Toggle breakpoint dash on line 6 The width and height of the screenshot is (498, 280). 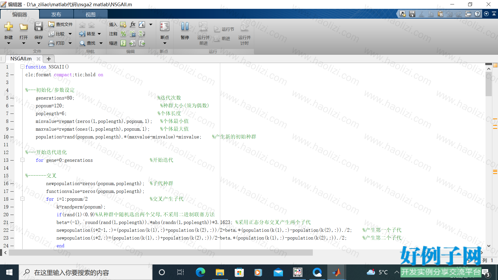(x=12, y=106)
